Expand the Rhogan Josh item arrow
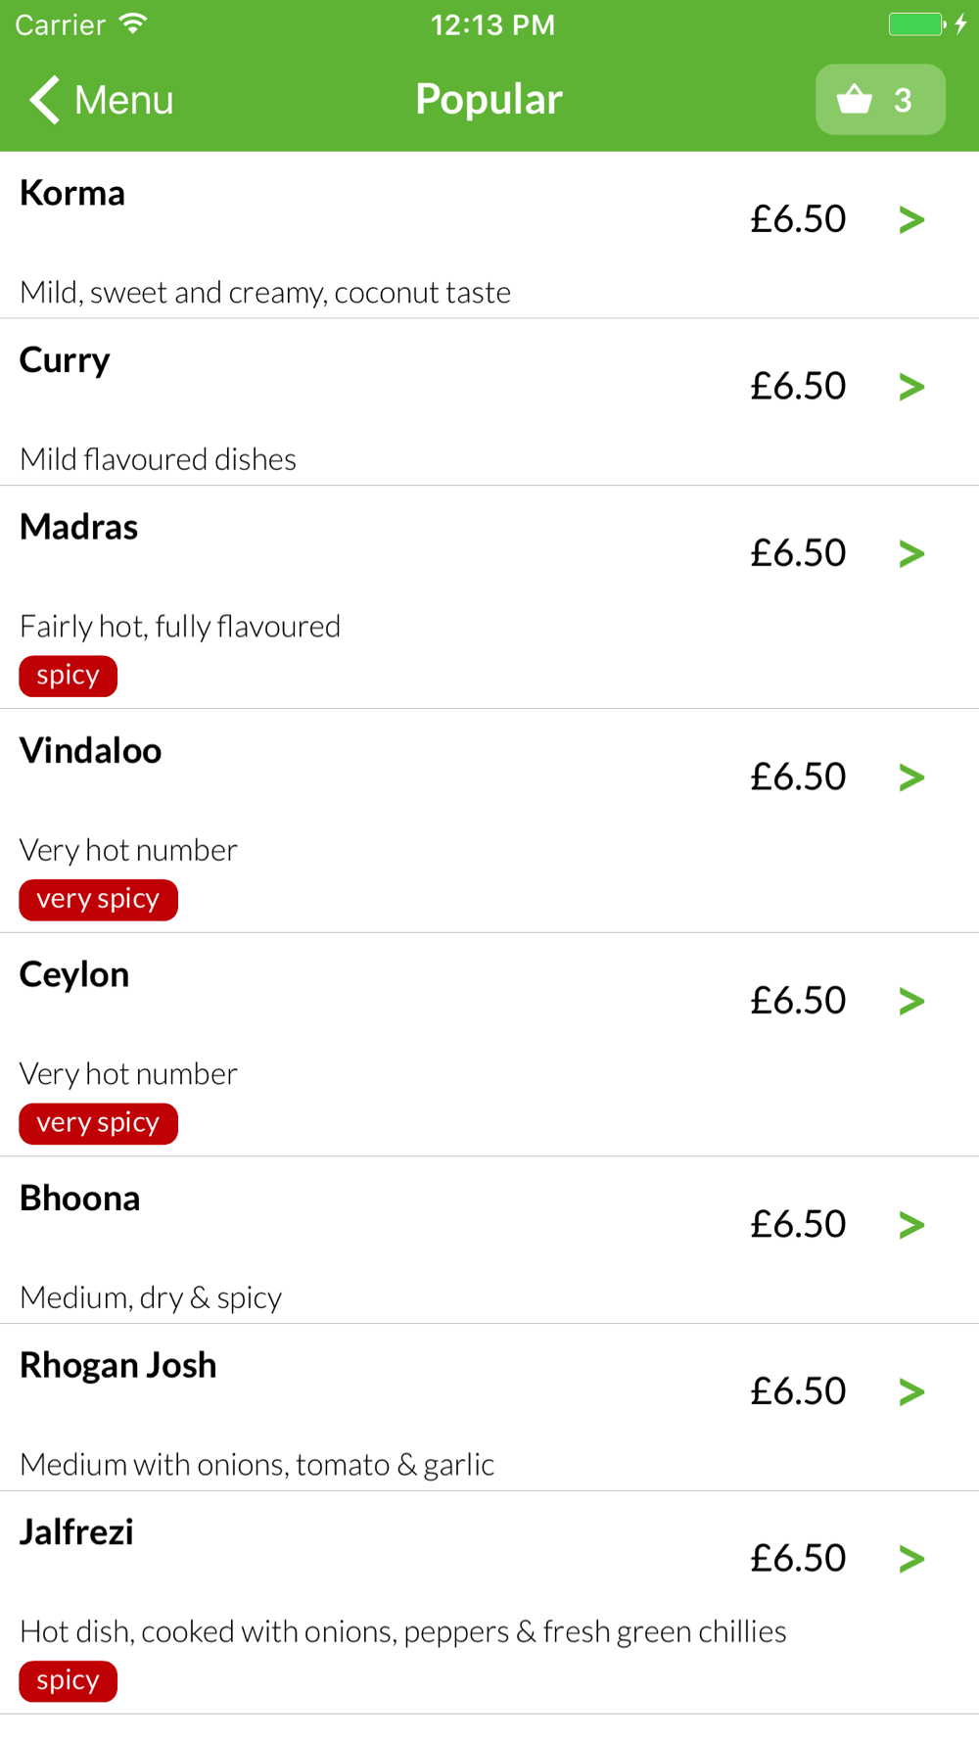The image size is (979, 1741). tap(911, 1391)
